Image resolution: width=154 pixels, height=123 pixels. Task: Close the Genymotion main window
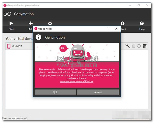pyautogui.click(x=147, y=5)
